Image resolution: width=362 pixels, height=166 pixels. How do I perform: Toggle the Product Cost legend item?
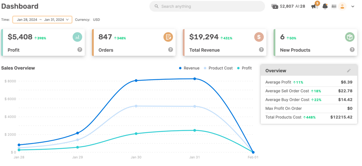click(218, 68)
